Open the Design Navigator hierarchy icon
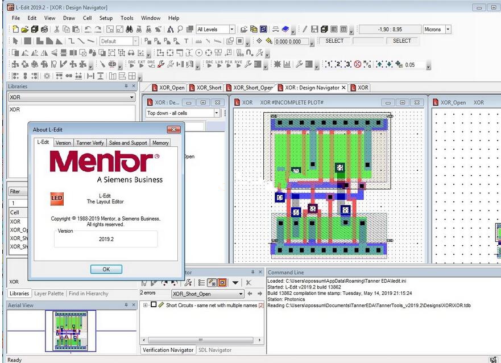The width and height of the screenshot is (501, 363). tap(170, 30)
